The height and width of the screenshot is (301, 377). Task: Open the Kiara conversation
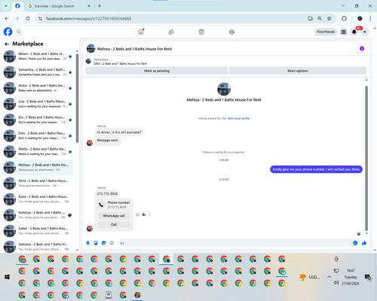click(x=38, y=199)
